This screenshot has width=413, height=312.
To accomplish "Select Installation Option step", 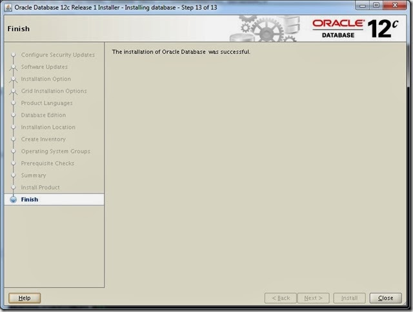I will click(x=46, y=79).
